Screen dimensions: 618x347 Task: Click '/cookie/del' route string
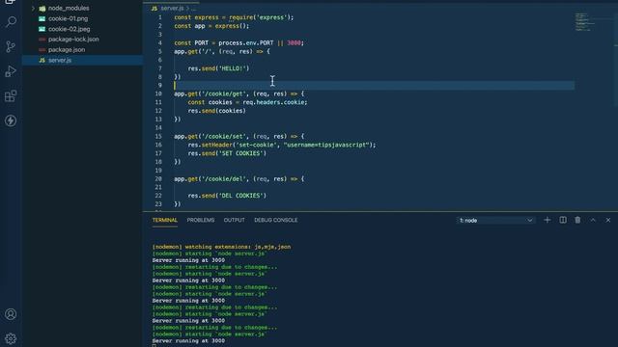click(223, 178)
